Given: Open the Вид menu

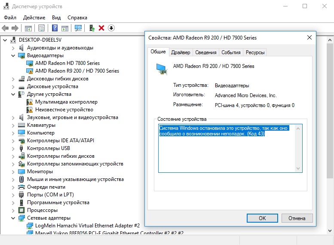Looking at the screenshot, I should click(56, 18).
